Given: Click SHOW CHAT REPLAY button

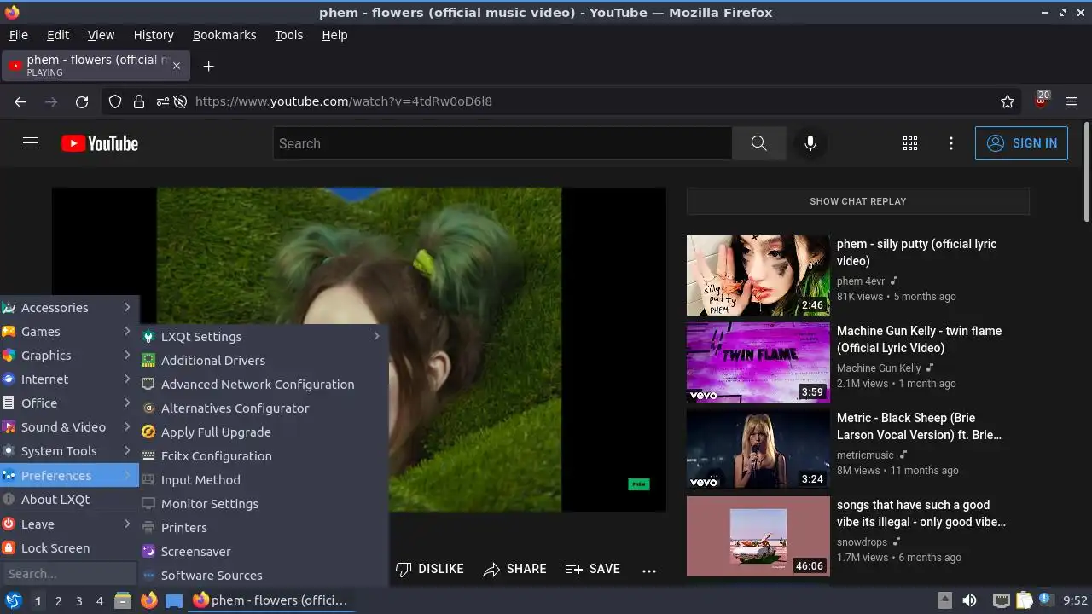Looking at the screenshot, I should [x=857, y=201].
